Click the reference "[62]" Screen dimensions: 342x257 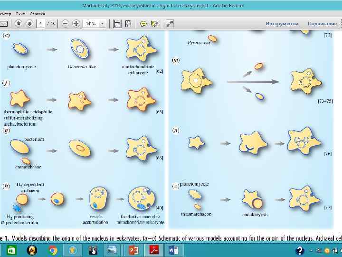coord(159,71)
